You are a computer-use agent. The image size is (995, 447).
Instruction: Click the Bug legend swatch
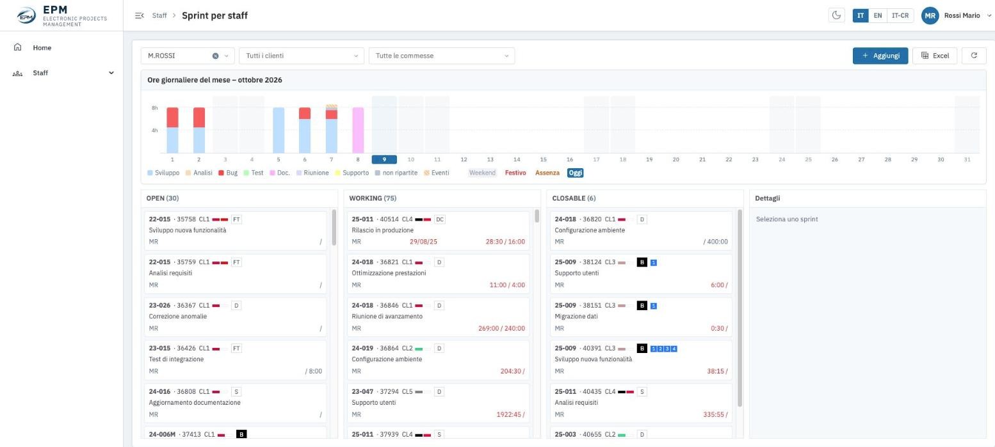coord(222,173)
